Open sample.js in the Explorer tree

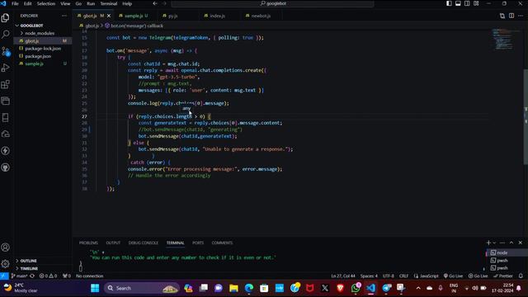pyautogui.click(x=34, y=64)
